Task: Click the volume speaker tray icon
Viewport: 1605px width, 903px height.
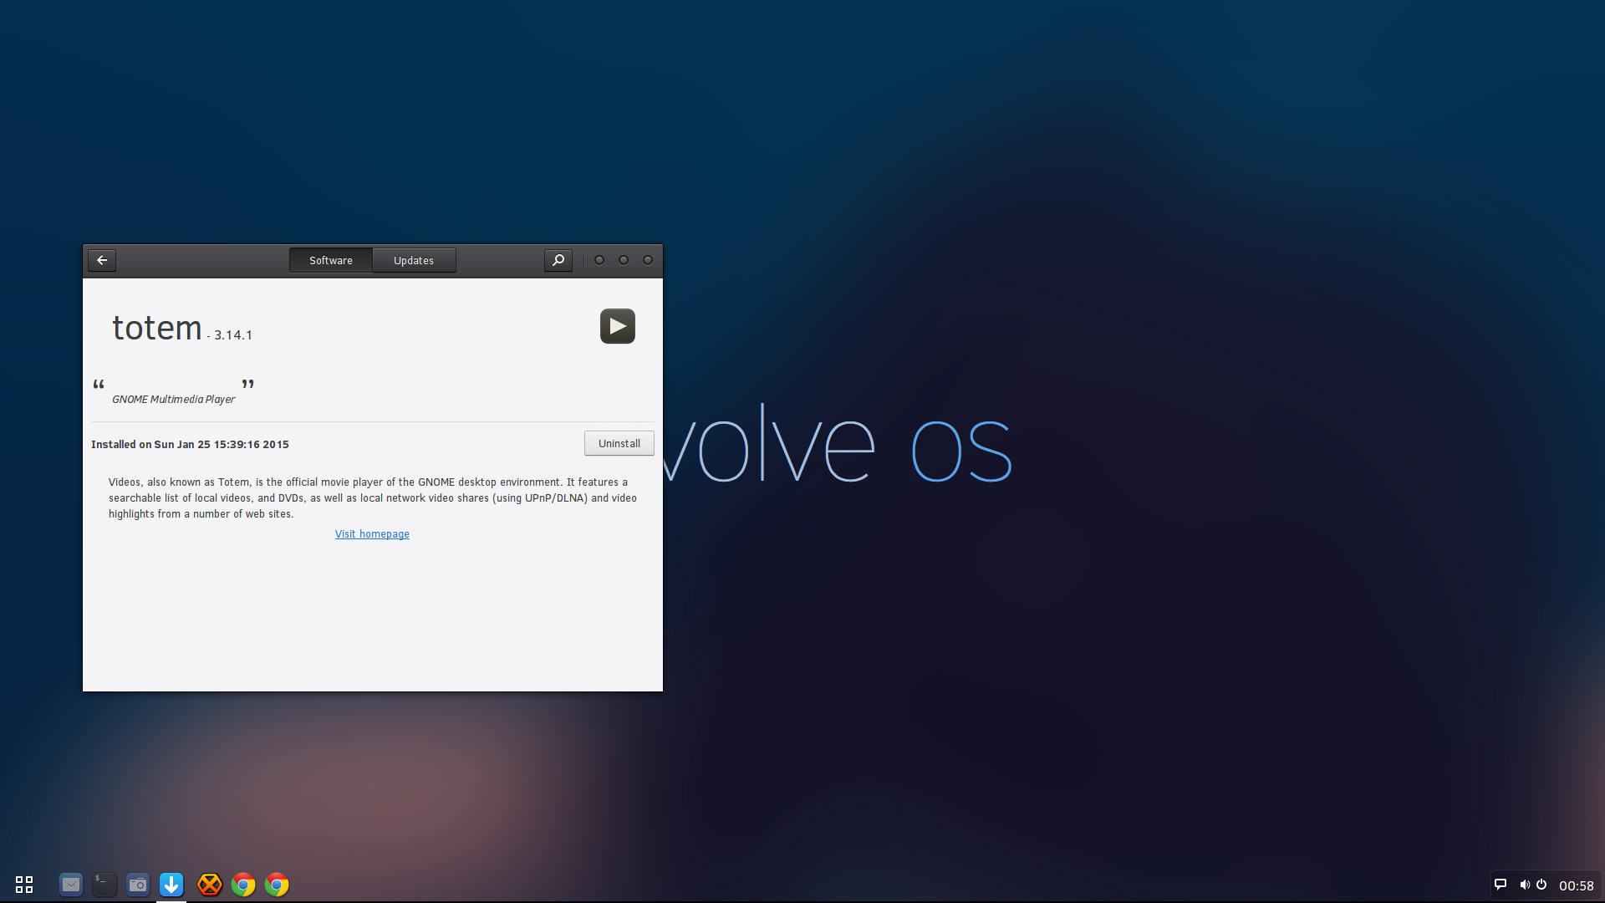Action: point(1525,885)
